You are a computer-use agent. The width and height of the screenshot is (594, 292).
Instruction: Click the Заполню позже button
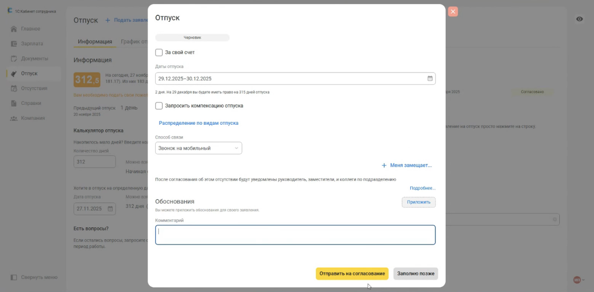[x=415, y=274]
